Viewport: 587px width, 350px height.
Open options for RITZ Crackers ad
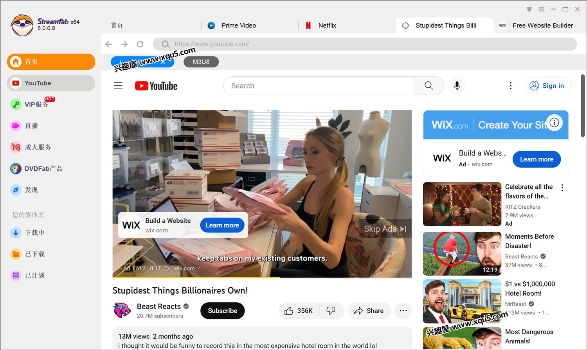[562, 188]
